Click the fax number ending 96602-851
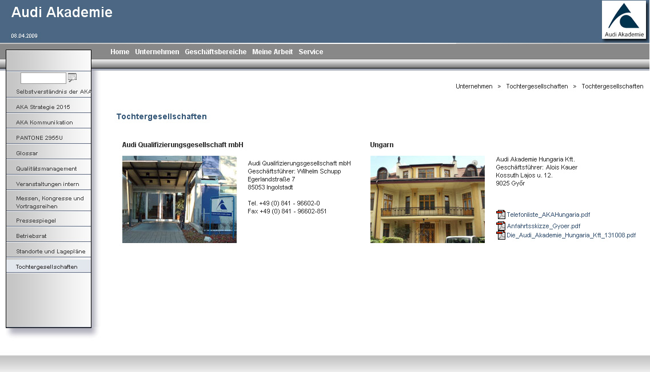The width and height of the screenshot is (650, 372). tap(287, 211)
